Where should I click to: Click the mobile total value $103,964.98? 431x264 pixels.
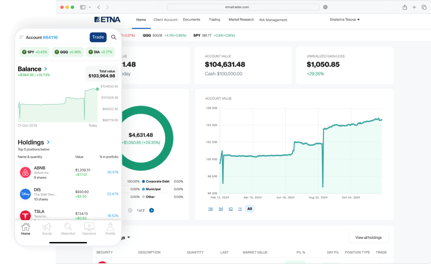click(x=102, y=76)
